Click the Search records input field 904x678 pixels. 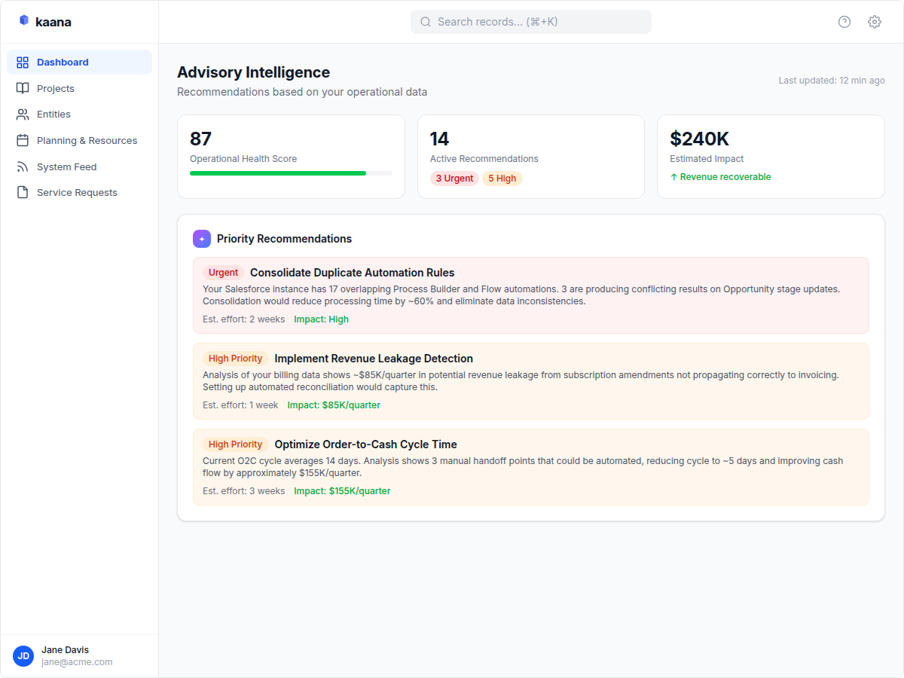coord(530,21)
